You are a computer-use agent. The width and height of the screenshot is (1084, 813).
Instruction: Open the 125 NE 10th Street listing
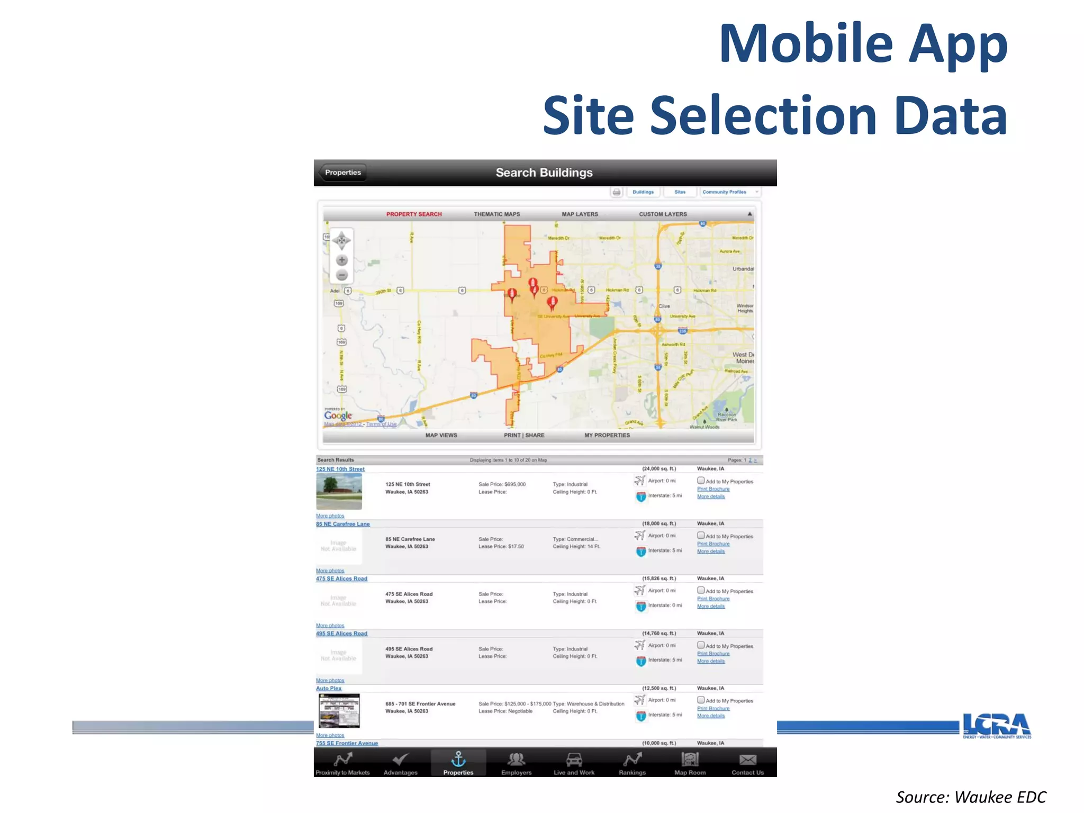(340, 469)
